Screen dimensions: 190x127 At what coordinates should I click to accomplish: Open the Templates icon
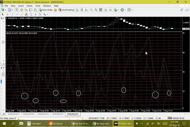click(129, 10)
